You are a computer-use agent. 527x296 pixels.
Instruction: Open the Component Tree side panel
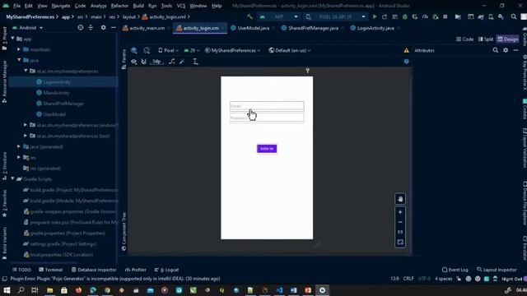click(x=124, y=231)
